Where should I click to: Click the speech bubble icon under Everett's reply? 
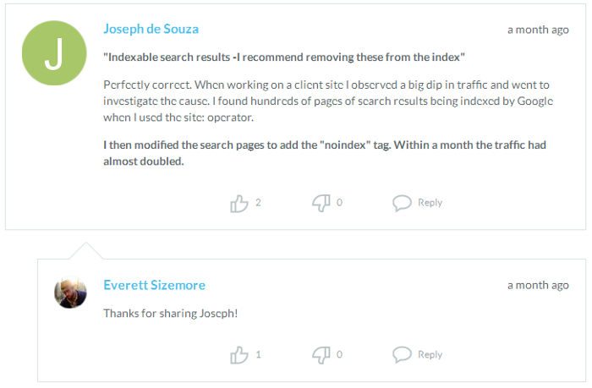pos(402,355)
